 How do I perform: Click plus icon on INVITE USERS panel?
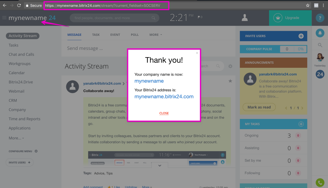(x=301, y=36)
